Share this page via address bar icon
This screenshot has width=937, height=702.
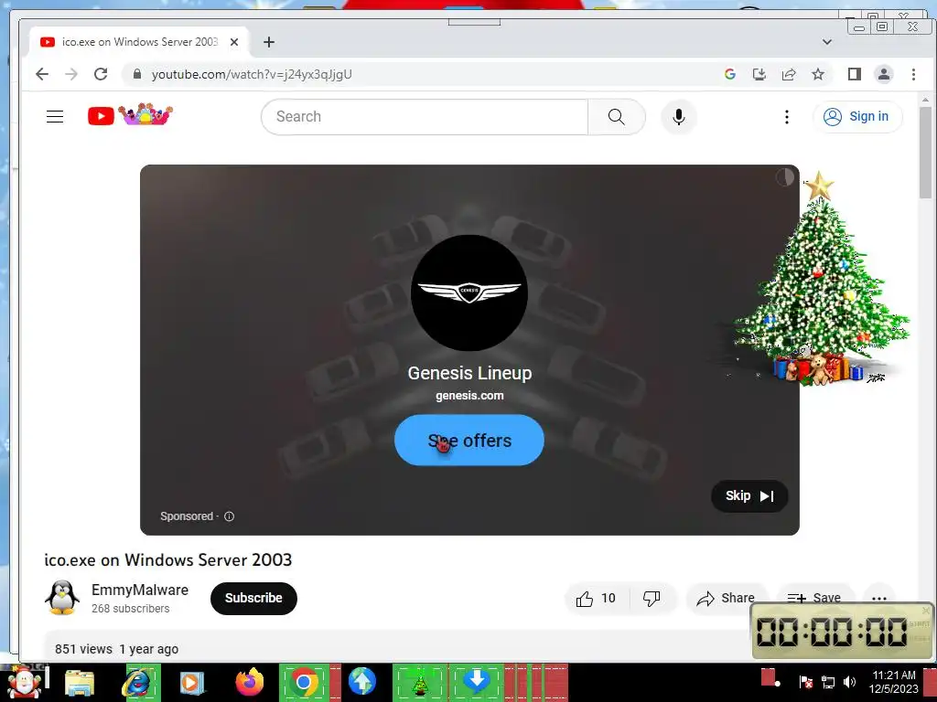pyautogui.click(x=789, y=74)
